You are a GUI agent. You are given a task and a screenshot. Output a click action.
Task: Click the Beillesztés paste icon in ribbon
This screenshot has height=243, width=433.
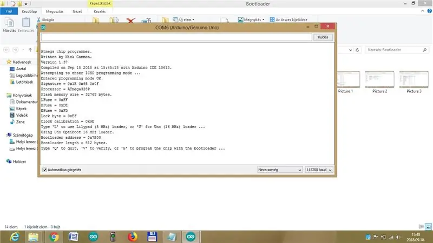[26, 25]
